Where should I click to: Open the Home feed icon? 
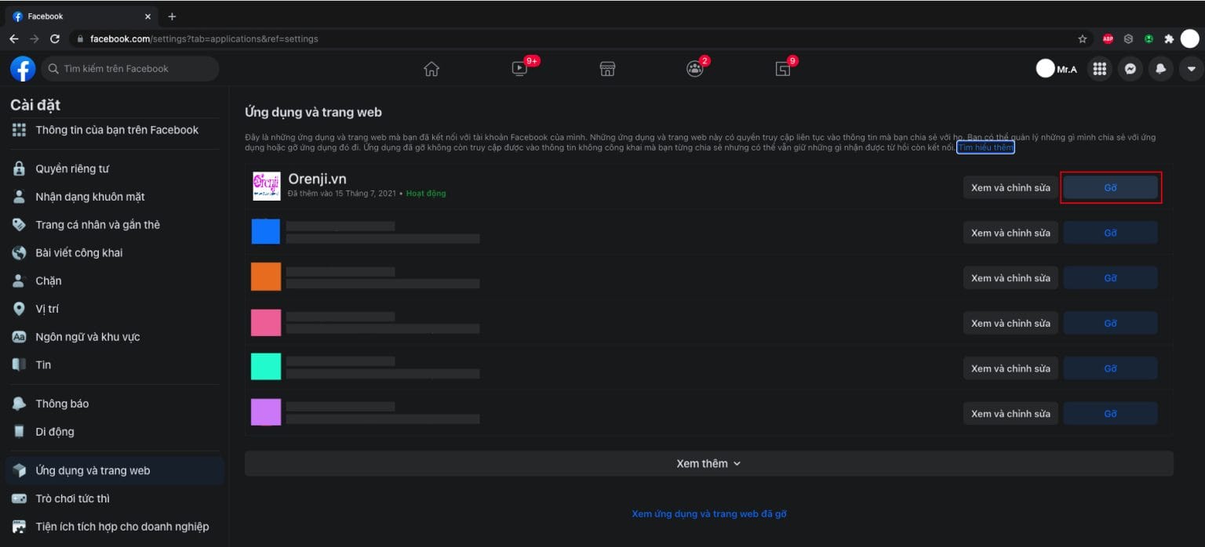pyautogui.click(x=431, y=69)
